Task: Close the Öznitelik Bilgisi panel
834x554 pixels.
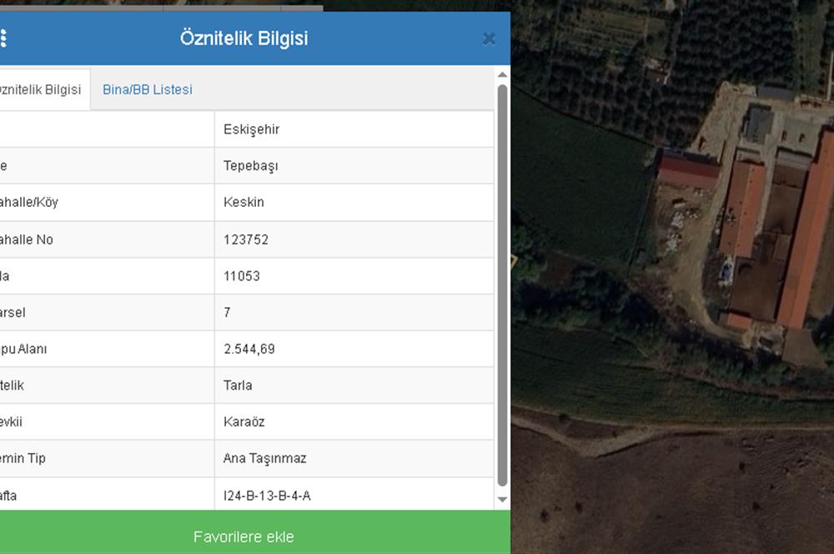Action: (489, 38)
